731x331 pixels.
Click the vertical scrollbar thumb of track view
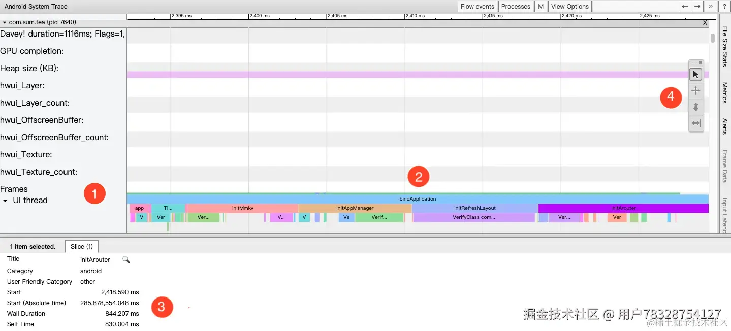[x=713, y=38]
